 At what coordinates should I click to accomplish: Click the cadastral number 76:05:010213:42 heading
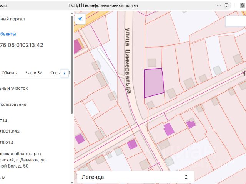tap(22, 45)
